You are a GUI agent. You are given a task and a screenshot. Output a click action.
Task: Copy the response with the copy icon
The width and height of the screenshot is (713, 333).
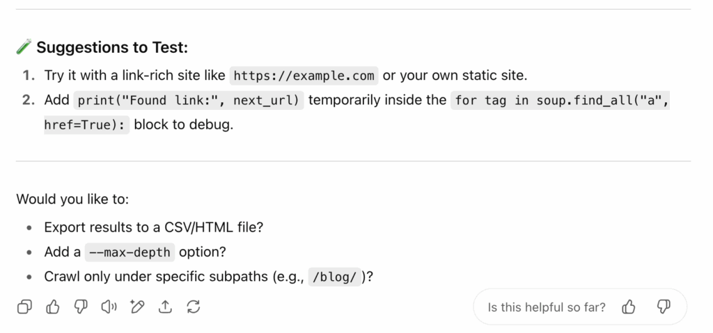24,307
